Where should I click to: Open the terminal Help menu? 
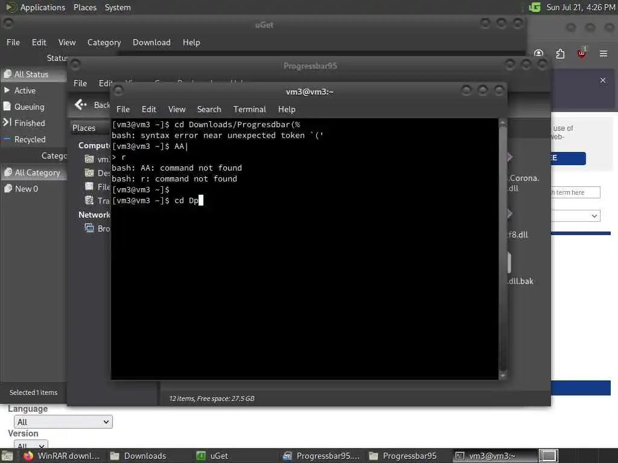tap(287, 110)
